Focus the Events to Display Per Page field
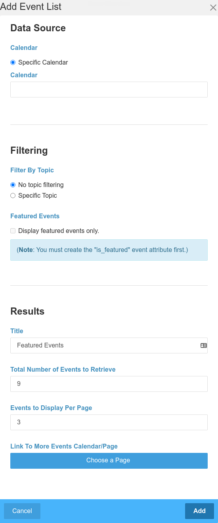 pos(109,422)
